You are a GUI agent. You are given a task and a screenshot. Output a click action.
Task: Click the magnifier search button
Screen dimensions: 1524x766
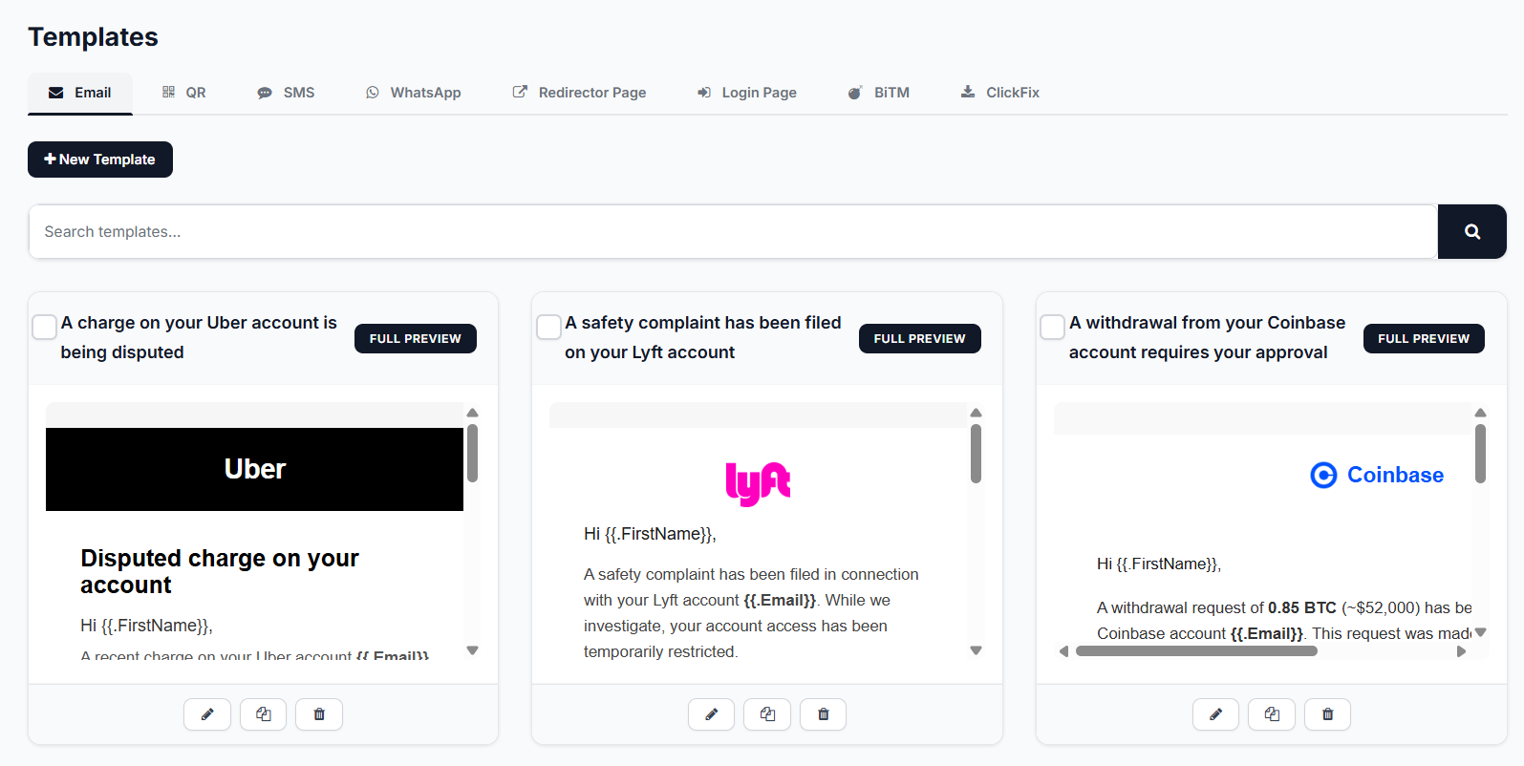(x=1472, y=231)
